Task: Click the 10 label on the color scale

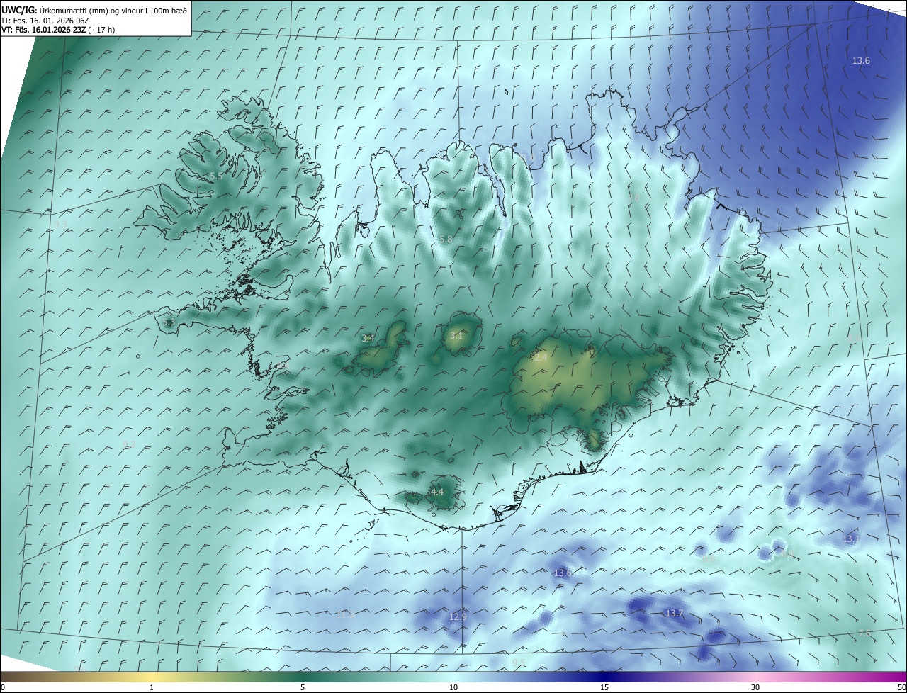Action: click(x=453, y=687)
